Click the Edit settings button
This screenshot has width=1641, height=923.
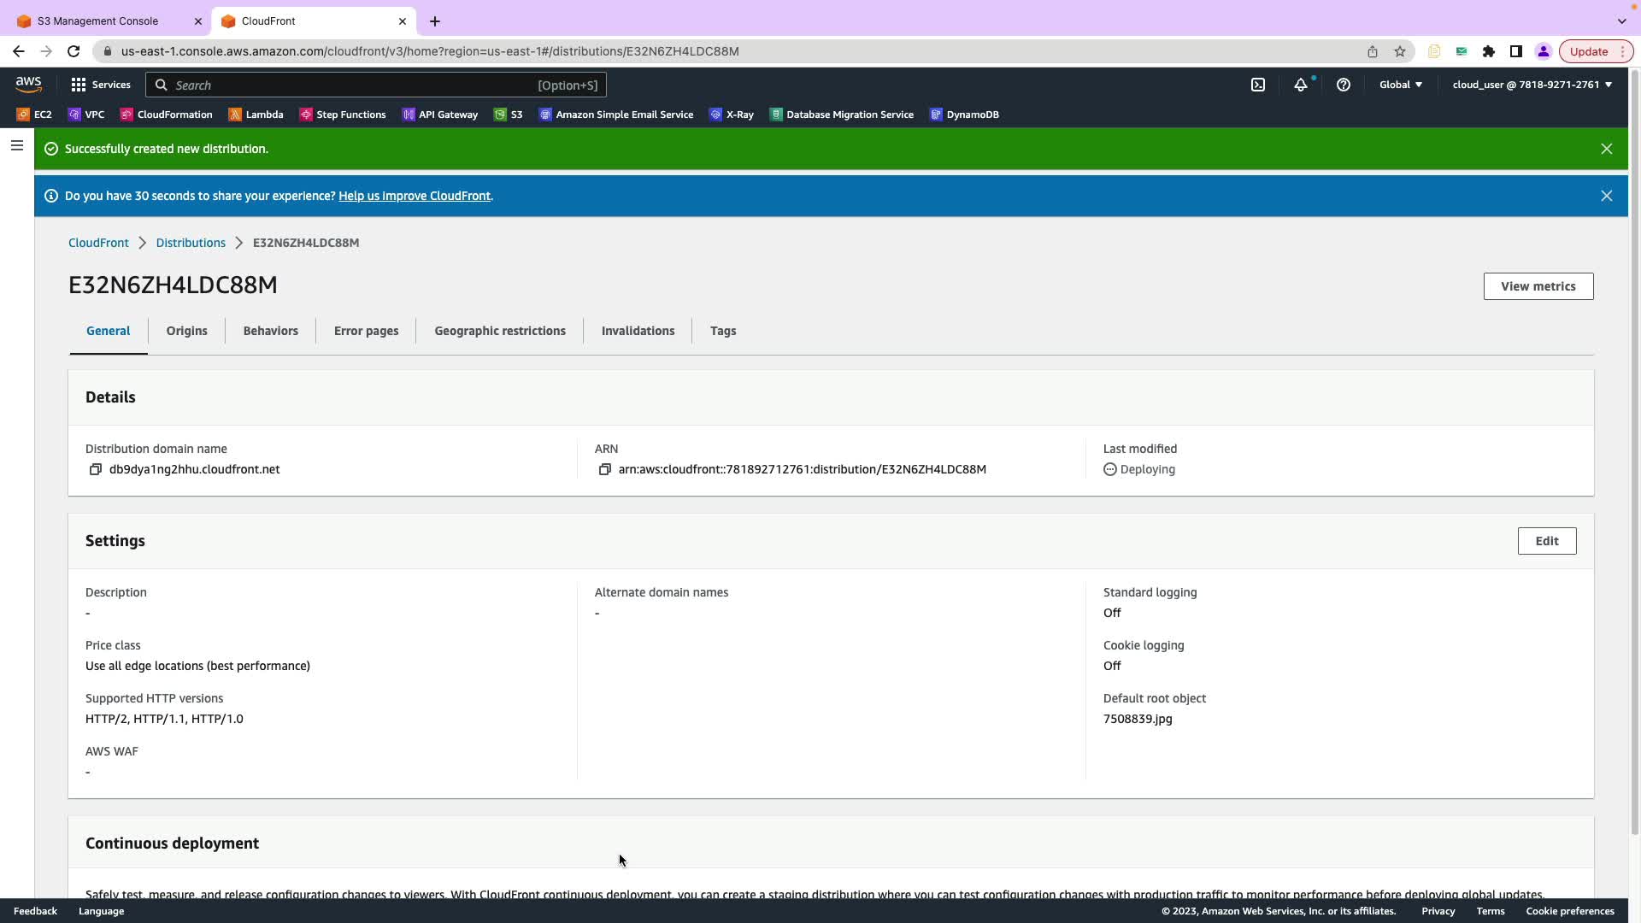click(x=1546, y=541)
